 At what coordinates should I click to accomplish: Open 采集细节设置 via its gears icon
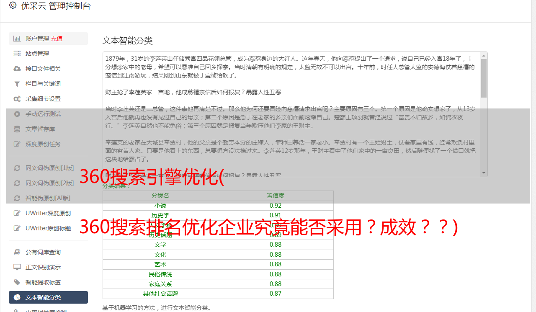click(17, 99)
